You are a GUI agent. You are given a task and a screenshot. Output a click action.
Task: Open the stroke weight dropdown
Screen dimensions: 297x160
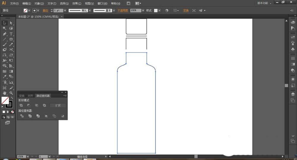(x=65, y=10)
